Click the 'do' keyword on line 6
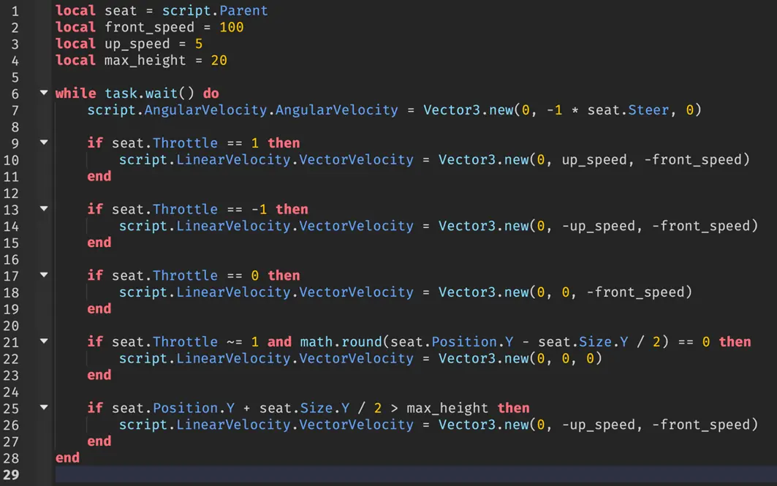Image resolution: width=777 pixels, height=486 pixels. coord(211,94)
